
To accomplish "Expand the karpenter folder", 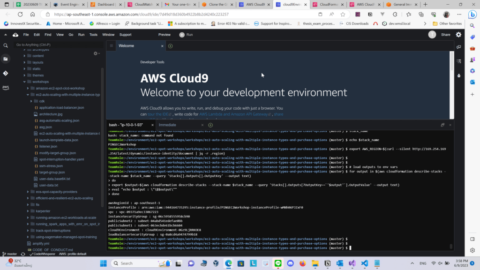I will 28,211.
